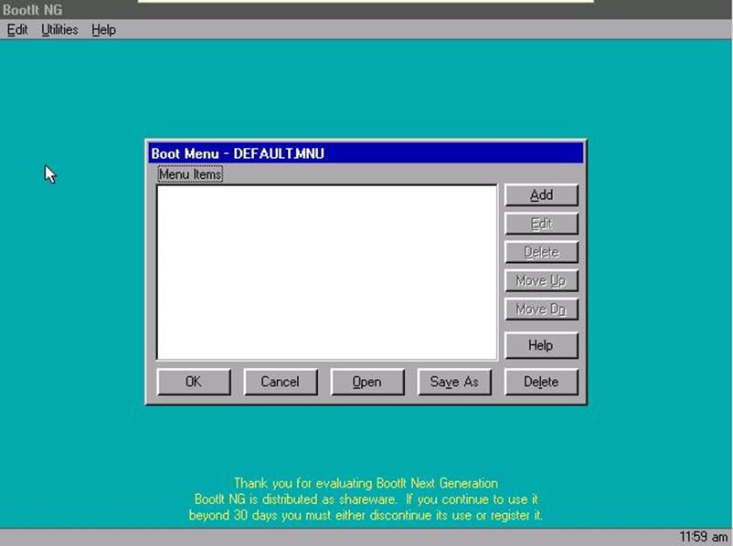733x546 pixels.
Task: Open dialog Help button
Action: [x=541, y=346]
